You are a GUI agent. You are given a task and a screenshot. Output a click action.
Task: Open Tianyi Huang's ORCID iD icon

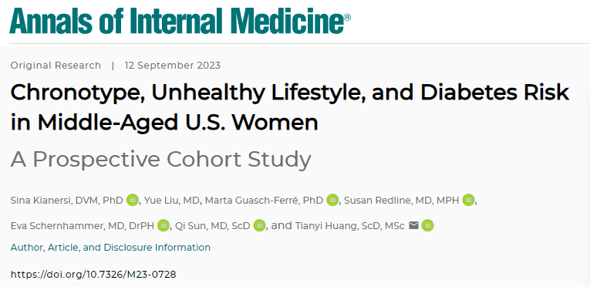click(x=427, y=225)
